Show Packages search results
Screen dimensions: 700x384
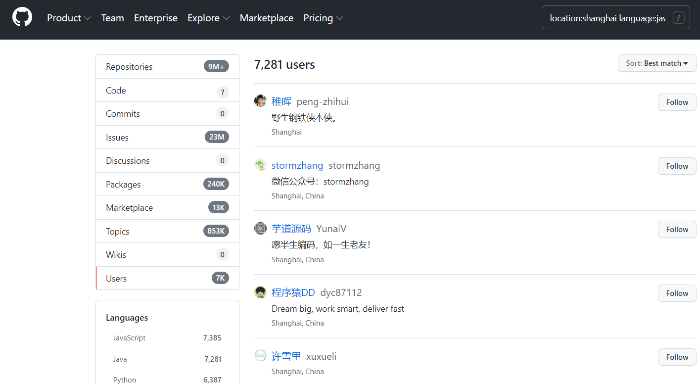[x=167, y=184]
